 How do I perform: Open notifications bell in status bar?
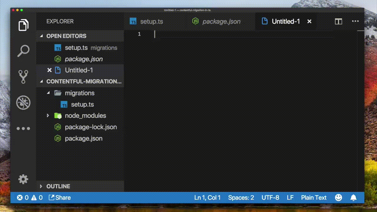coord(353,198)
